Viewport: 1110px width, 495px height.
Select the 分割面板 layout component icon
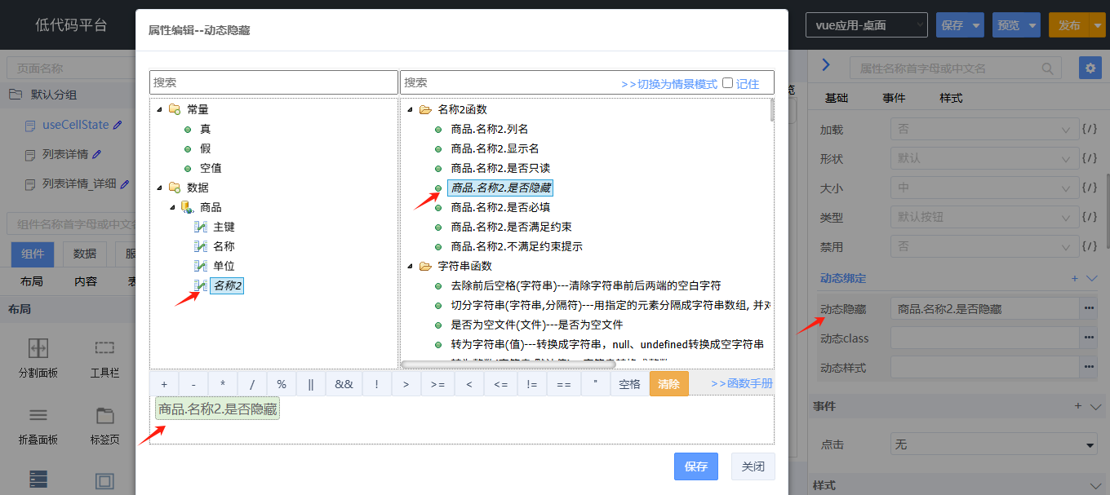point(38,348)
